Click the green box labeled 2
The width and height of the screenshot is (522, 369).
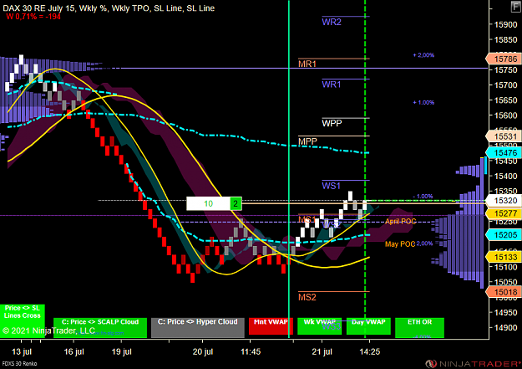(236, 203)
